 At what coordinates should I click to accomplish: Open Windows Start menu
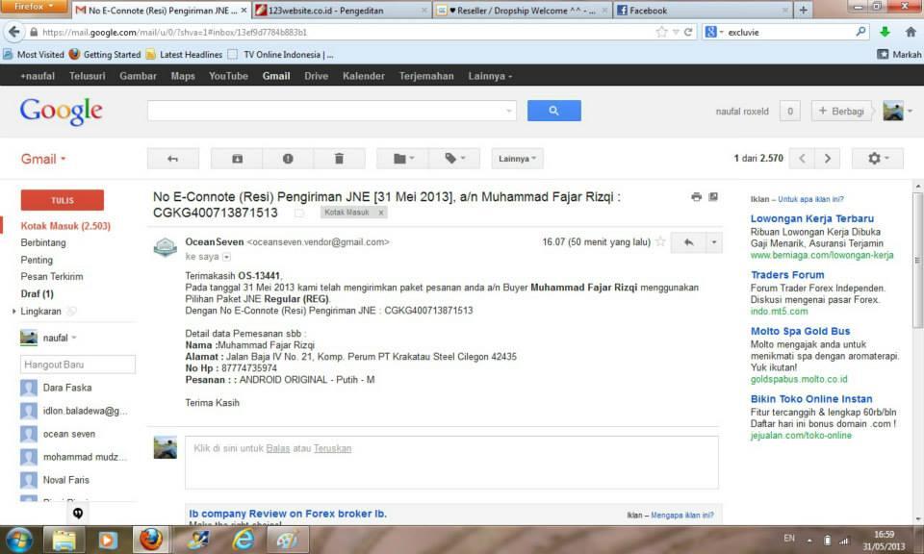point(19,540)
